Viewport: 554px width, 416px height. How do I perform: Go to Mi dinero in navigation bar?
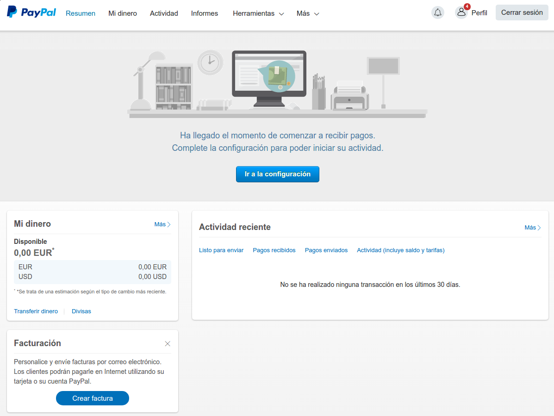[123, 13]
